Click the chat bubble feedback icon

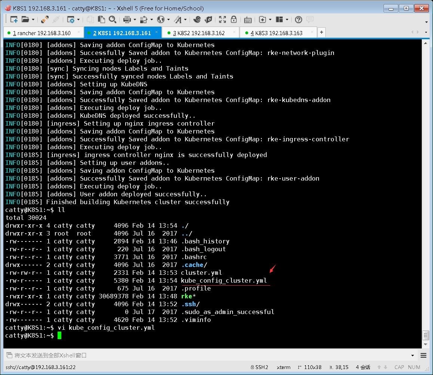[x=310, y=19]
